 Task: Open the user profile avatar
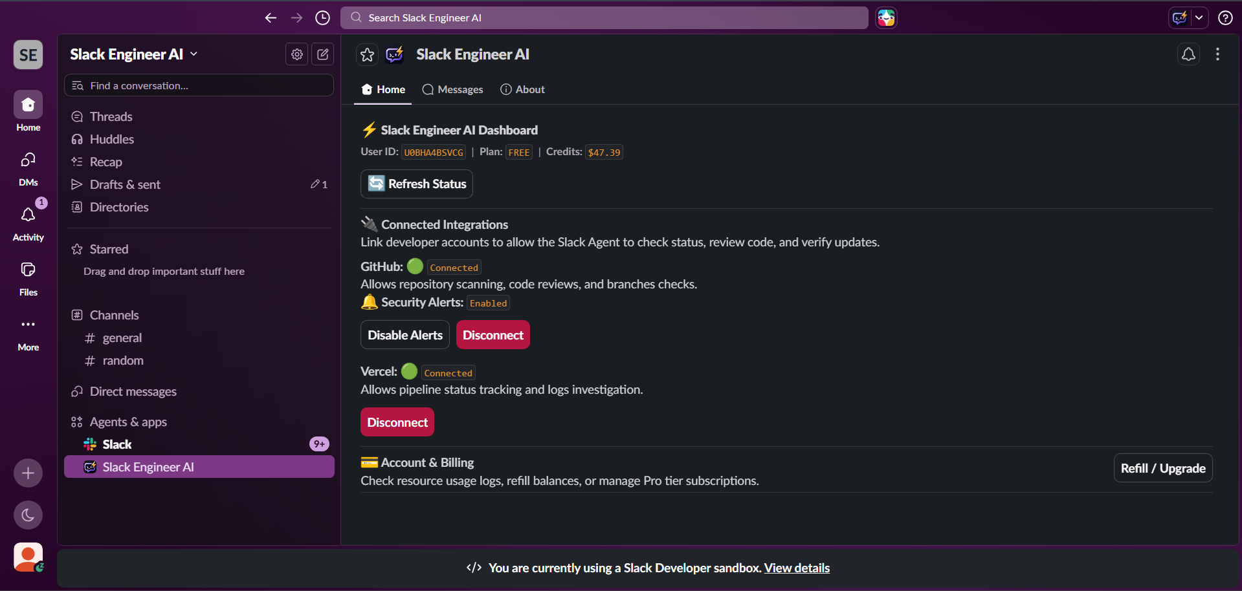(28, 557)
